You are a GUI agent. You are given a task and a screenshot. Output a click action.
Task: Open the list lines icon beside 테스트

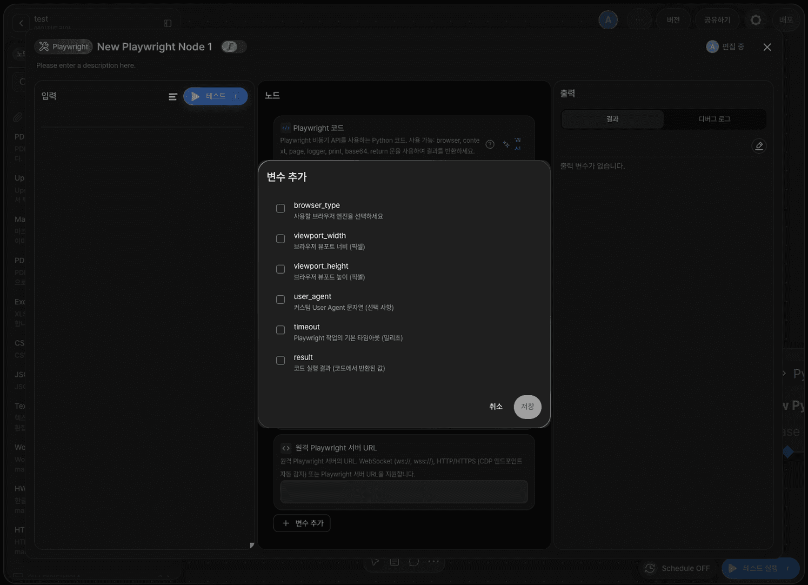173,97
